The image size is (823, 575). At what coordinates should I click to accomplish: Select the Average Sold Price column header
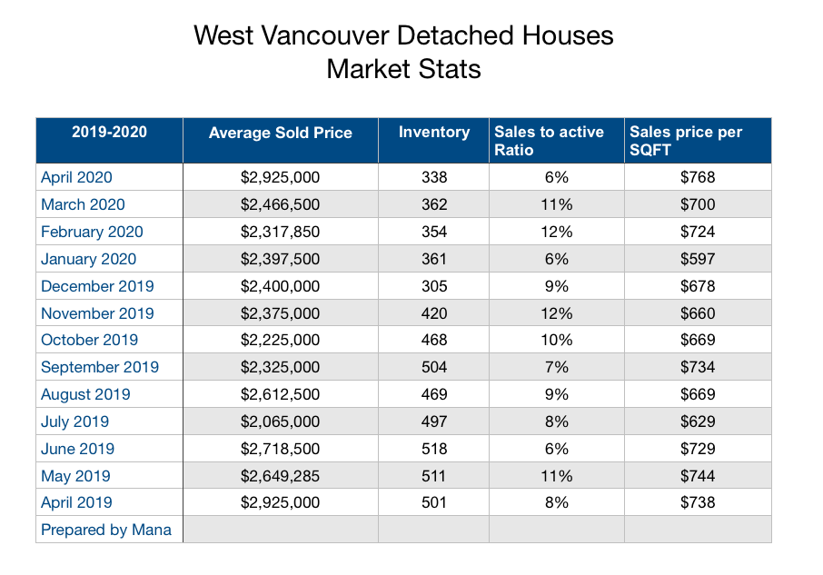[280, 133]
